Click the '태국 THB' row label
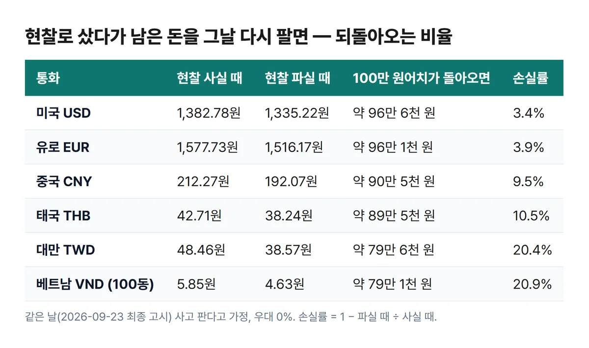This screenshot has height=348, width=589. coord(63,216)
